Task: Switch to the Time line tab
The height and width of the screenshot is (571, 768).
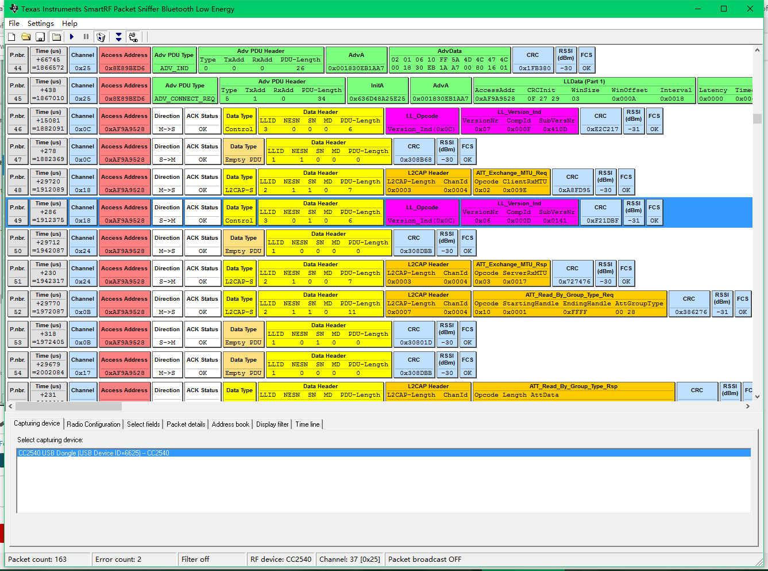Action: pos(308,424)
